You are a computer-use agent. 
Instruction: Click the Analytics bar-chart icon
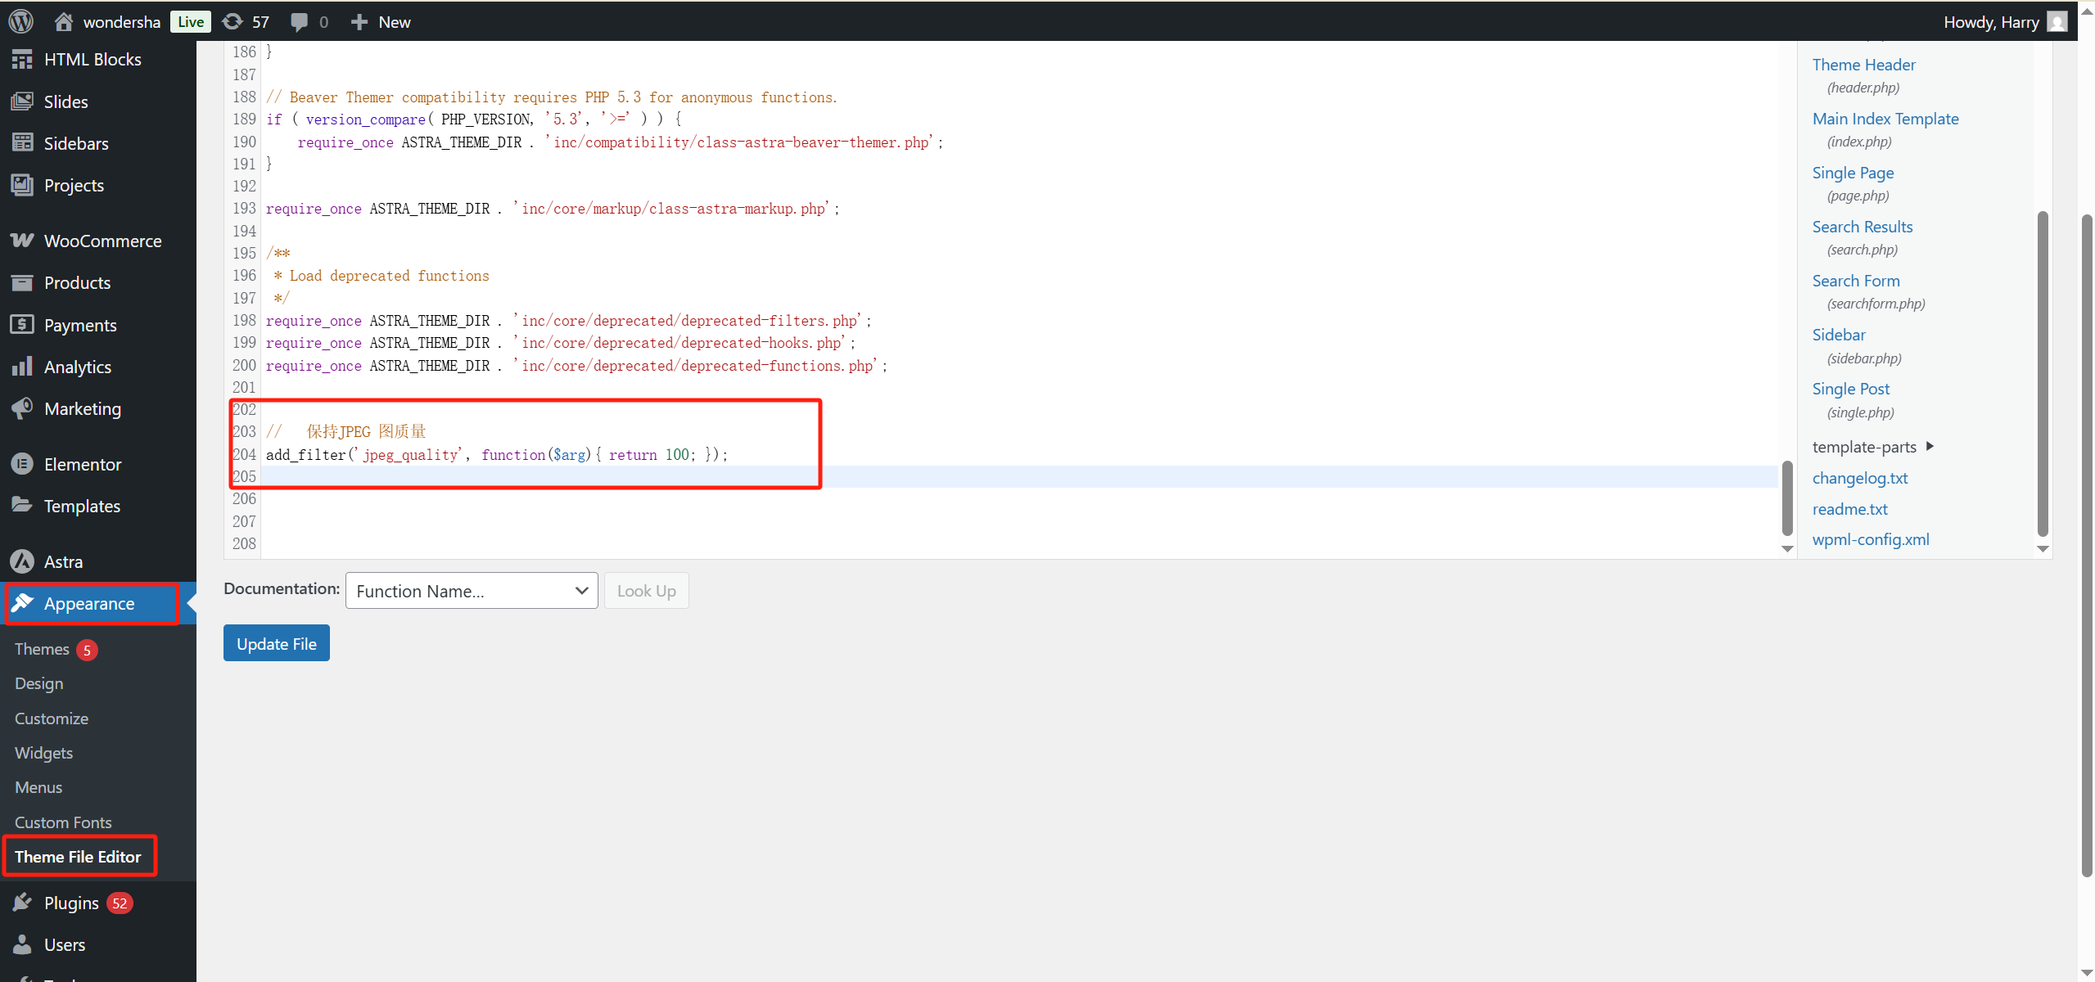(x=22, y=367)
